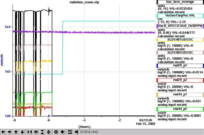This screenshot has width=204, height=135.
Task: Select the rad44_p2 green legend entry
Action: 180,109
